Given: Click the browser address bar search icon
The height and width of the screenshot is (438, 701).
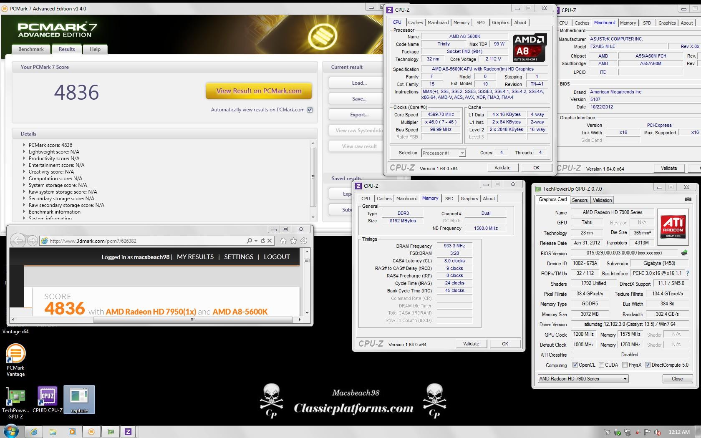Looking at the screenshot, I should 249,241.
